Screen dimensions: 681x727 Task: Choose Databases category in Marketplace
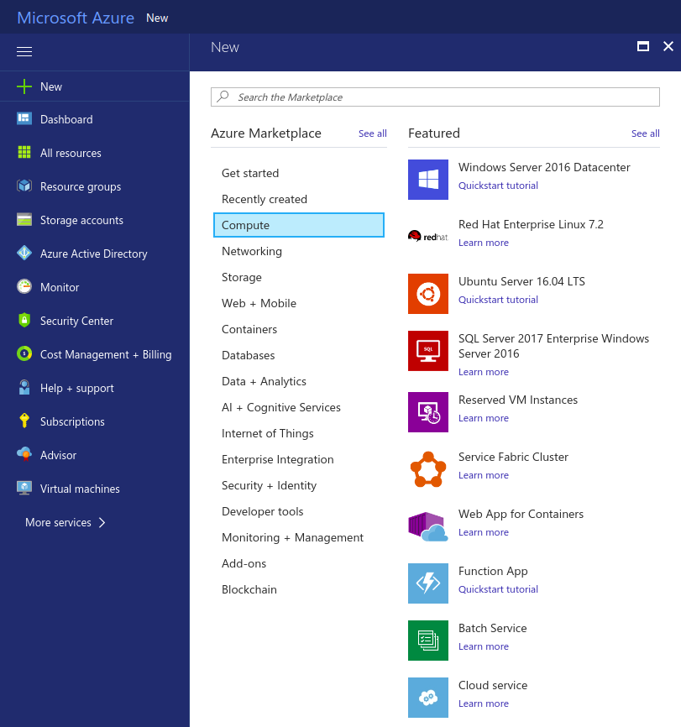tap(248, 355)
